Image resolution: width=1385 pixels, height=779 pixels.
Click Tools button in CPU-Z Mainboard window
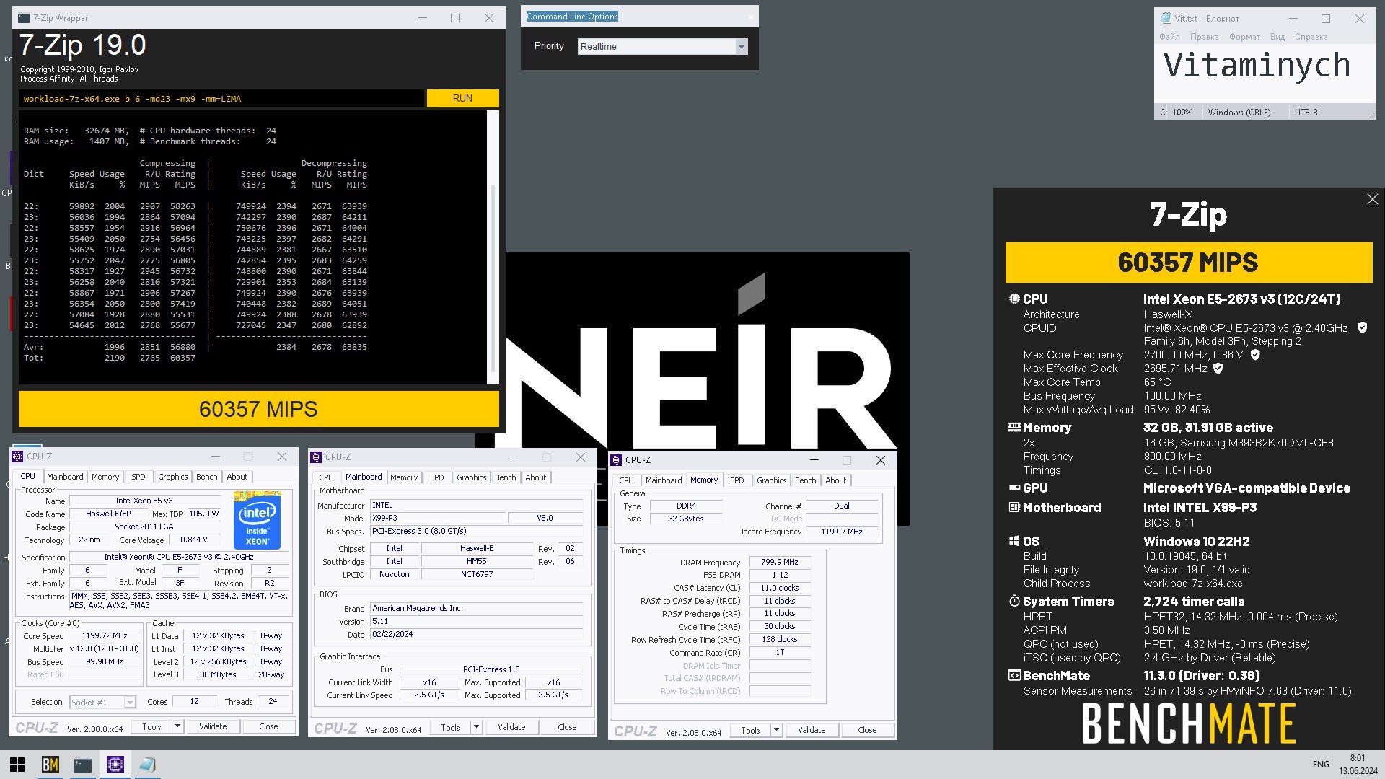[x=451, y=728]
